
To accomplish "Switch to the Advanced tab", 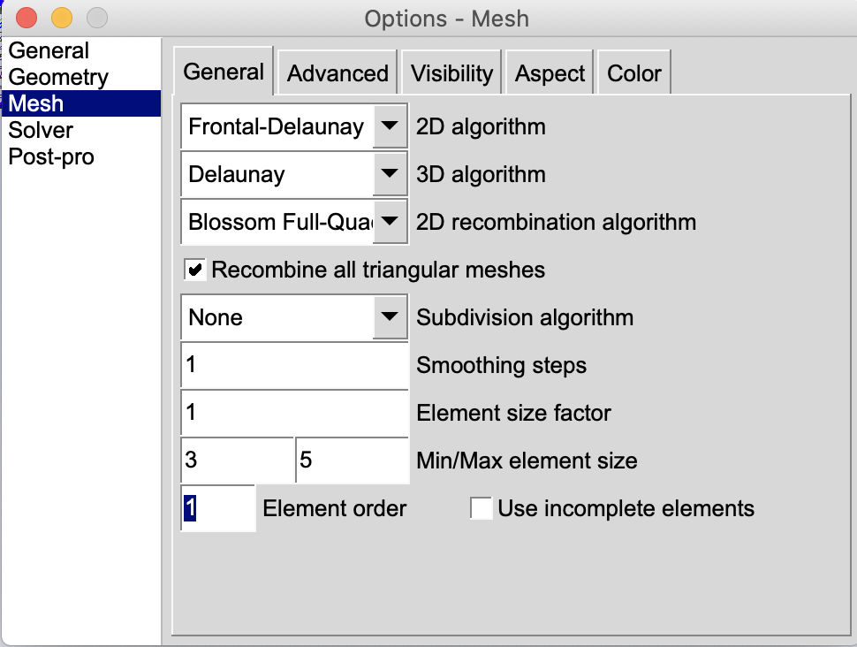I will (337, 73).
